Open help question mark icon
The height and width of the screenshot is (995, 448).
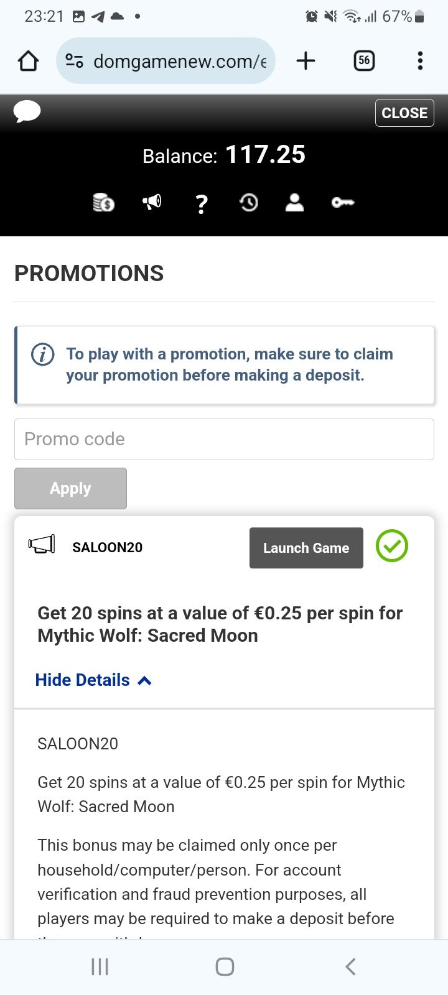(201, 203)
